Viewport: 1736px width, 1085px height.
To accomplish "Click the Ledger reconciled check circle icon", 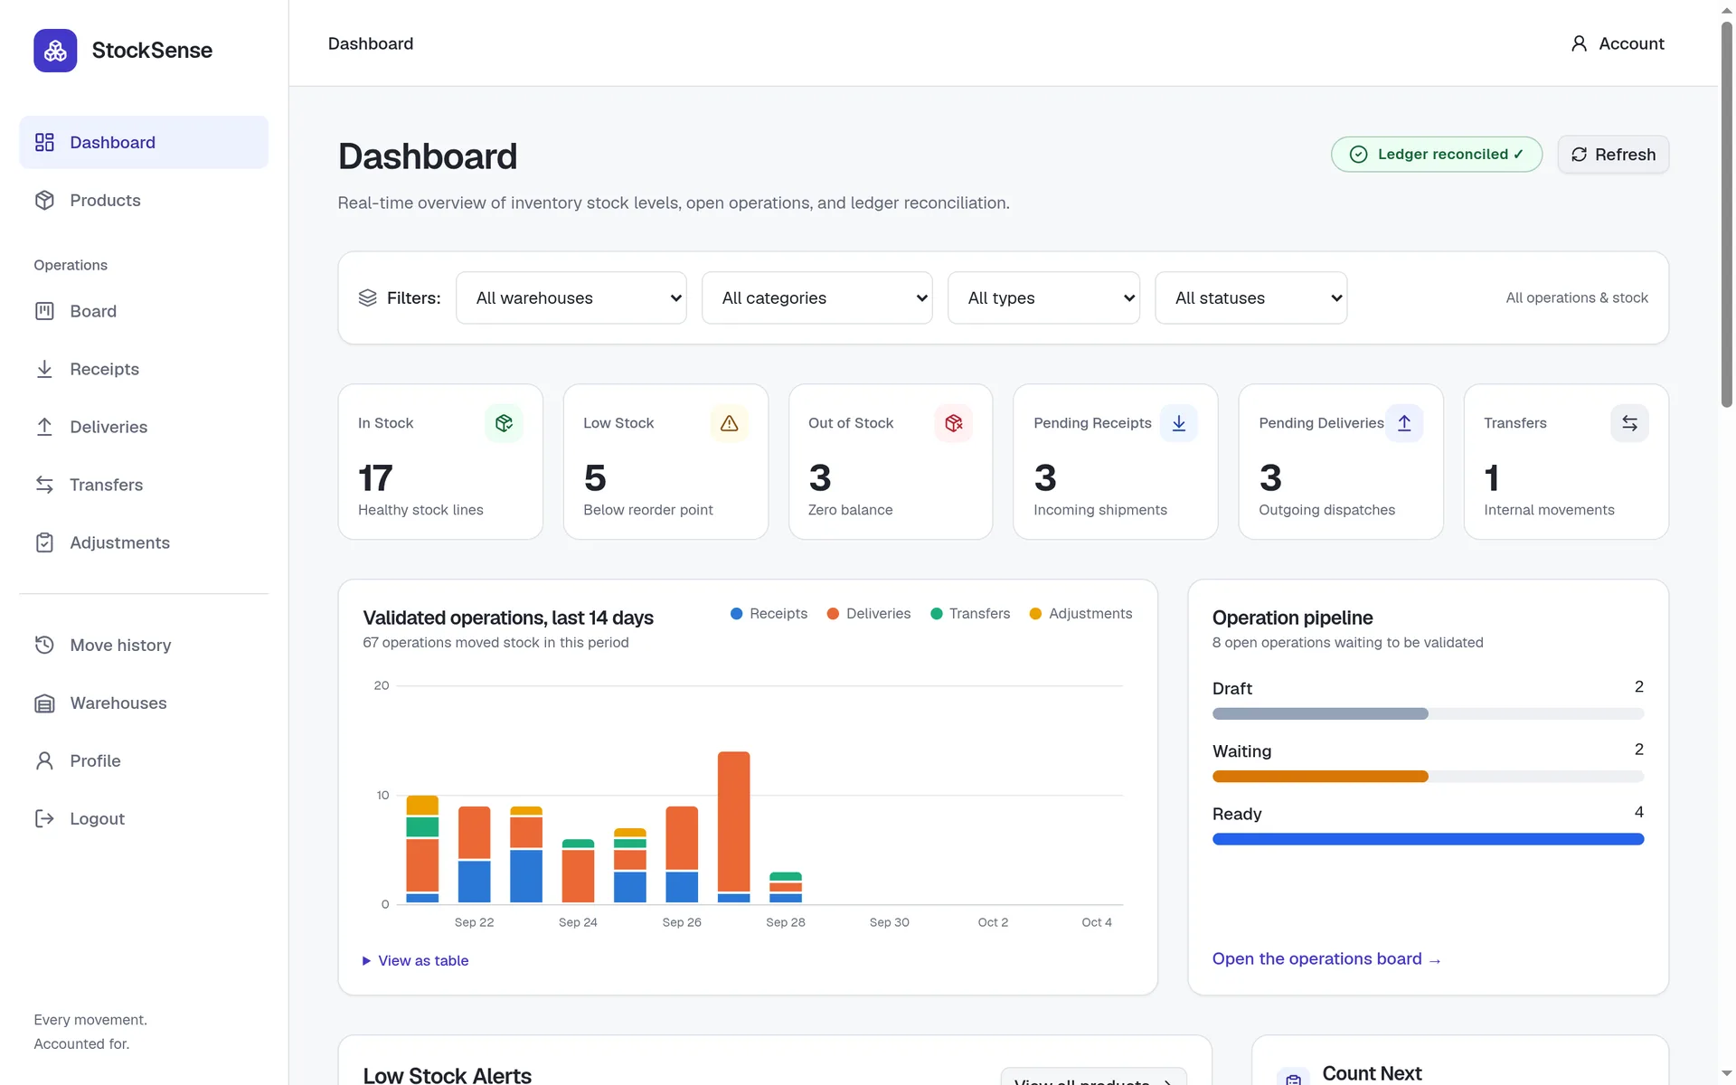I will 1358,155.
